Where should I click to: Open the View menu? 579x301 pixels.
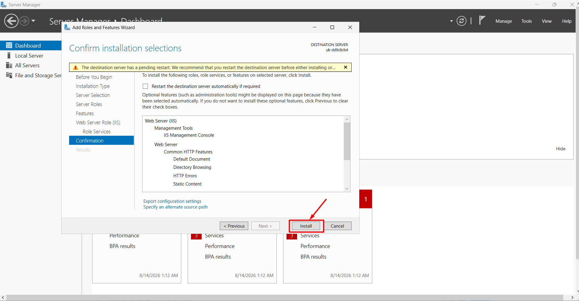[547, 21]
